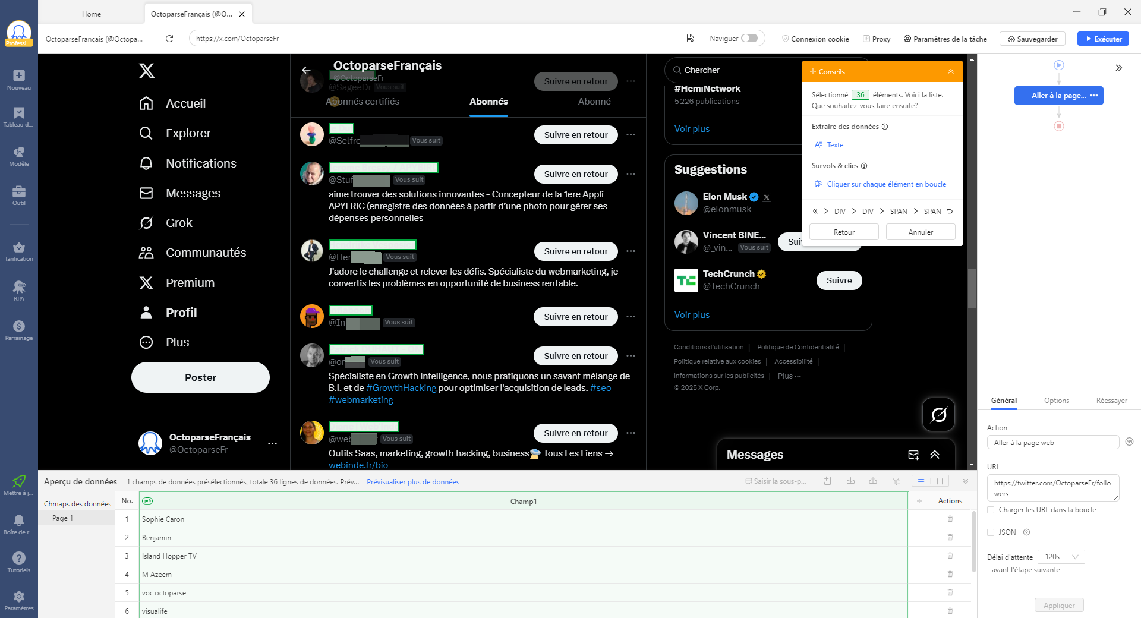
Task: Toggle the Naviguer browse mode switch
Action: tap(749, 38)
